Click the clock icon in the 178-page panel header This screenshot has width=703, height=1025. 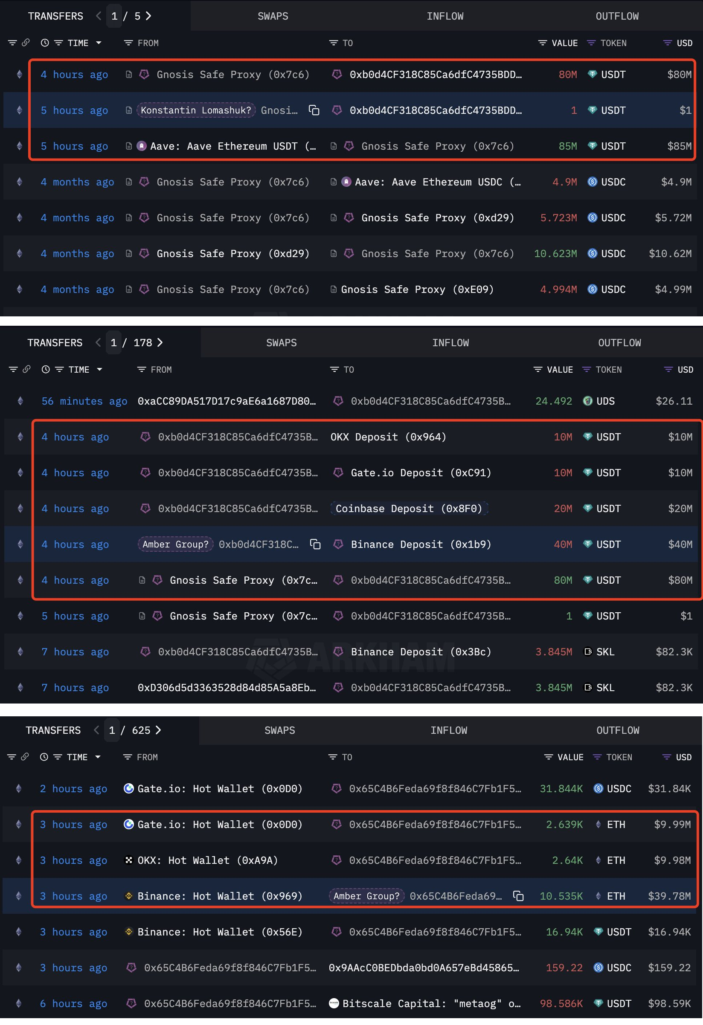tap(46, 370)
